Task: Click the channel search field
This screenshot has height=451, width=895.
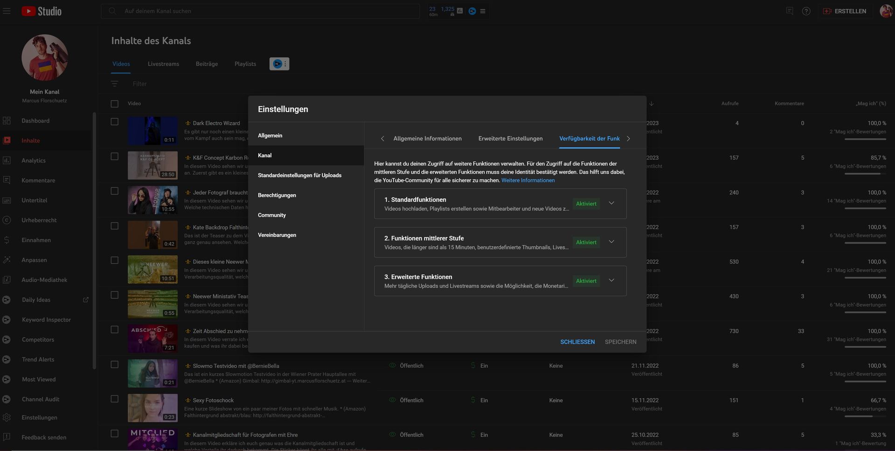Action: pyautogui.click(x=260, y=11)
